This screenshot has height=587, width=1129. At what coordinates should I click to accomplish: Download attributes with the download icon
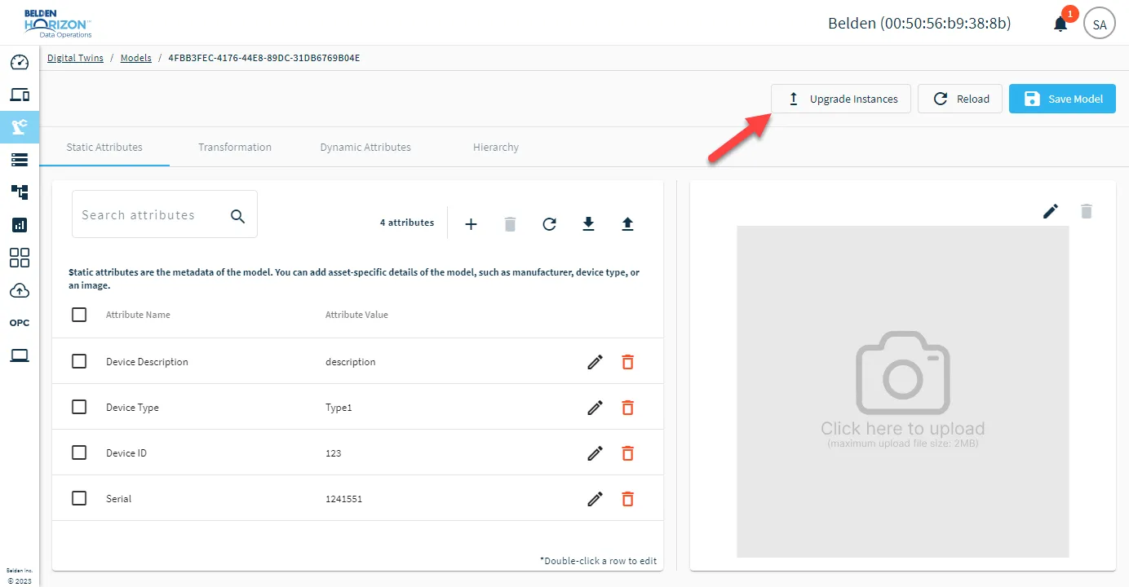(588, 223)
